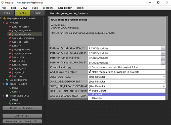Click the juce_core module icon
Viewport: 171px width, 125px height.
coord(10,46)
